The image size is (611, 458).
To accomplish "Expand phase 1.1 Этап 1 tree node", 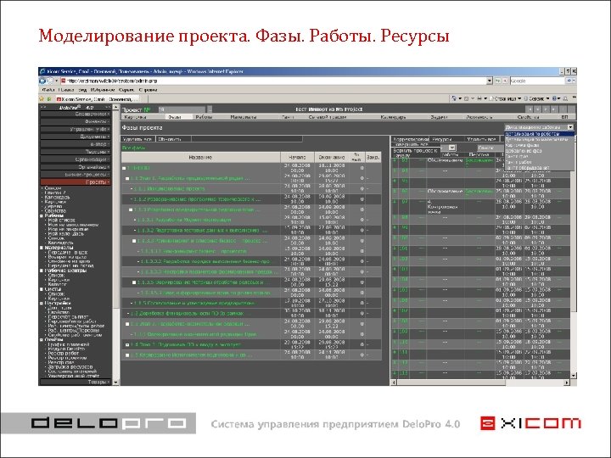I will 127,178.
